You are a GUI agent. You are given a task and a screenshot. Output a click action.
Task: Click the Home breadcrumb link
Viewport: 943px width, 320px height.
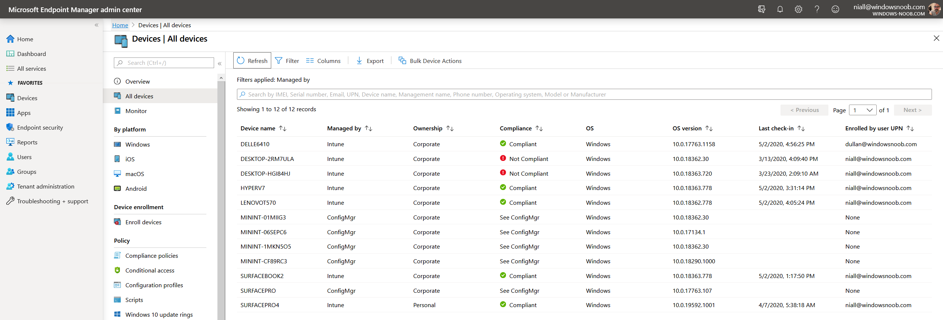click(120, 25)
